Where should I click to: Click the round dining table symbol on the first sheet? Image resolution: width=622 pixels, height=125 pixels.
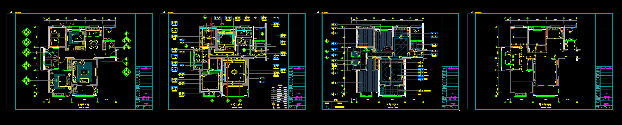click(93, 44)
